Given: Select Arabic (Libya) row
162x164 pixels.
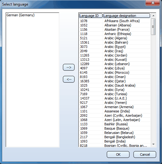Looking at the screenshot, I should click(115, 68).
